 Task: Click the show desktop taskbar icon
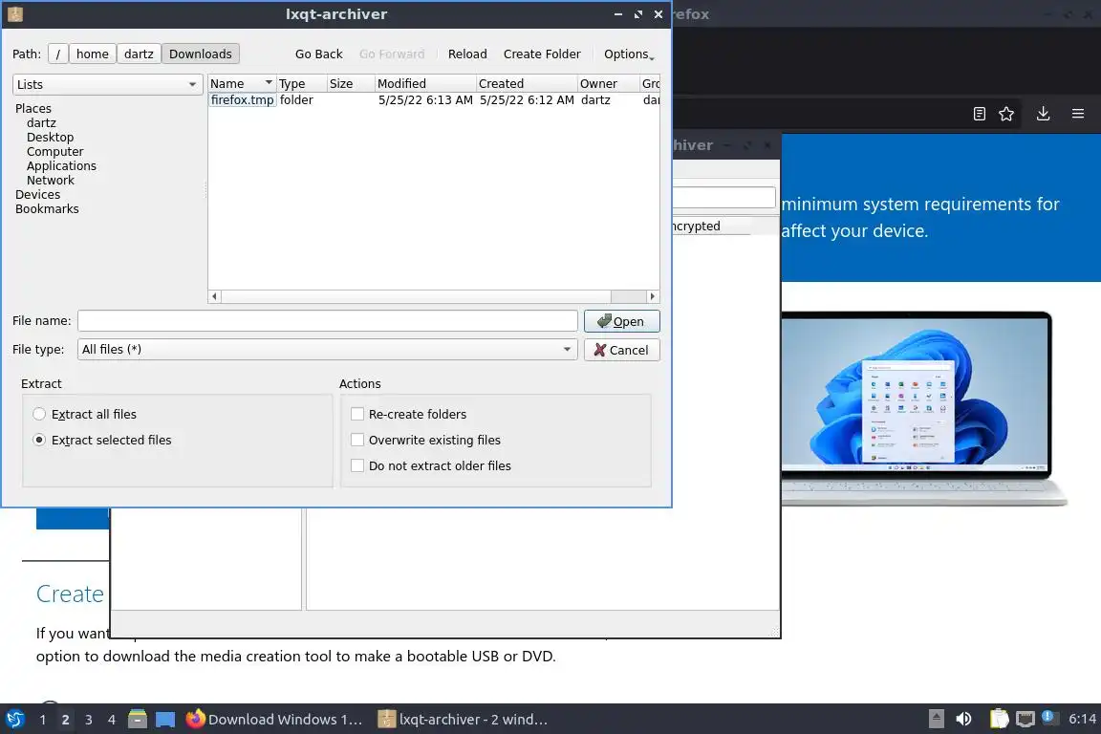165,720
